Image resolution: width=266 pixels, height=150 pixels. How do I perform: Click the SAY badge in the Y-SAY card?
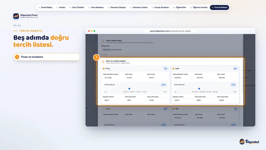[235, 69]
